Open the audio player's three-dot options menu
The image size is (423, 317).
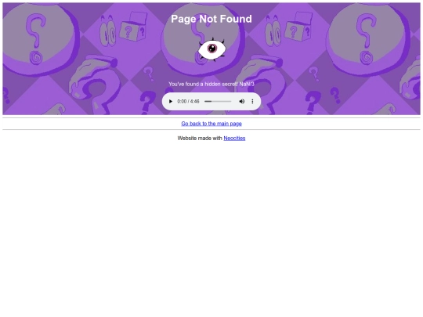coord(252,101)
